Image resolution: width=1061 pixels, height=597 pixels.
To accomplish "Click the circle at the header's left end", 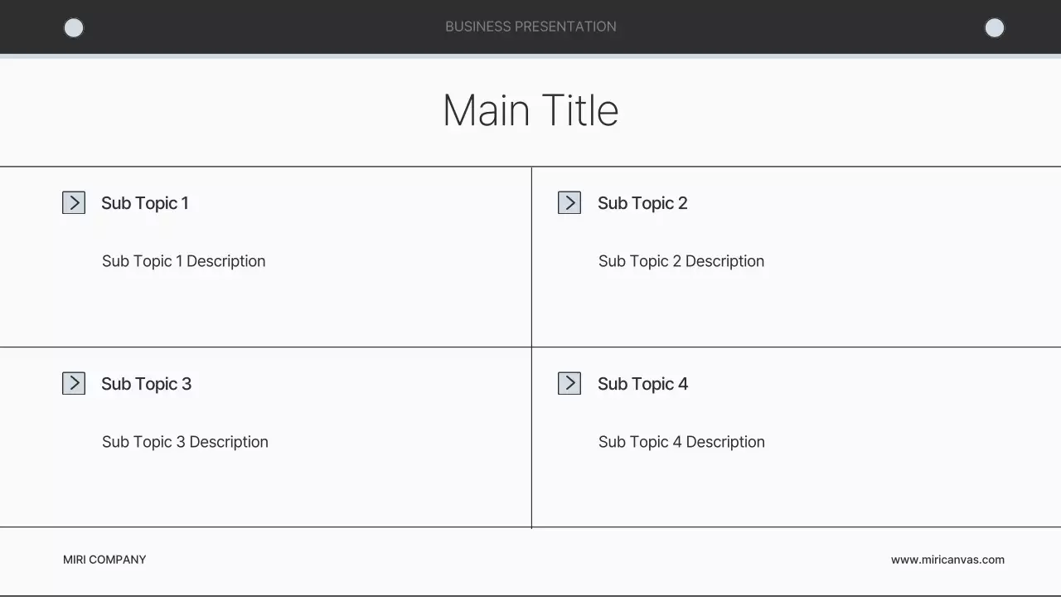I will [74, 28].
